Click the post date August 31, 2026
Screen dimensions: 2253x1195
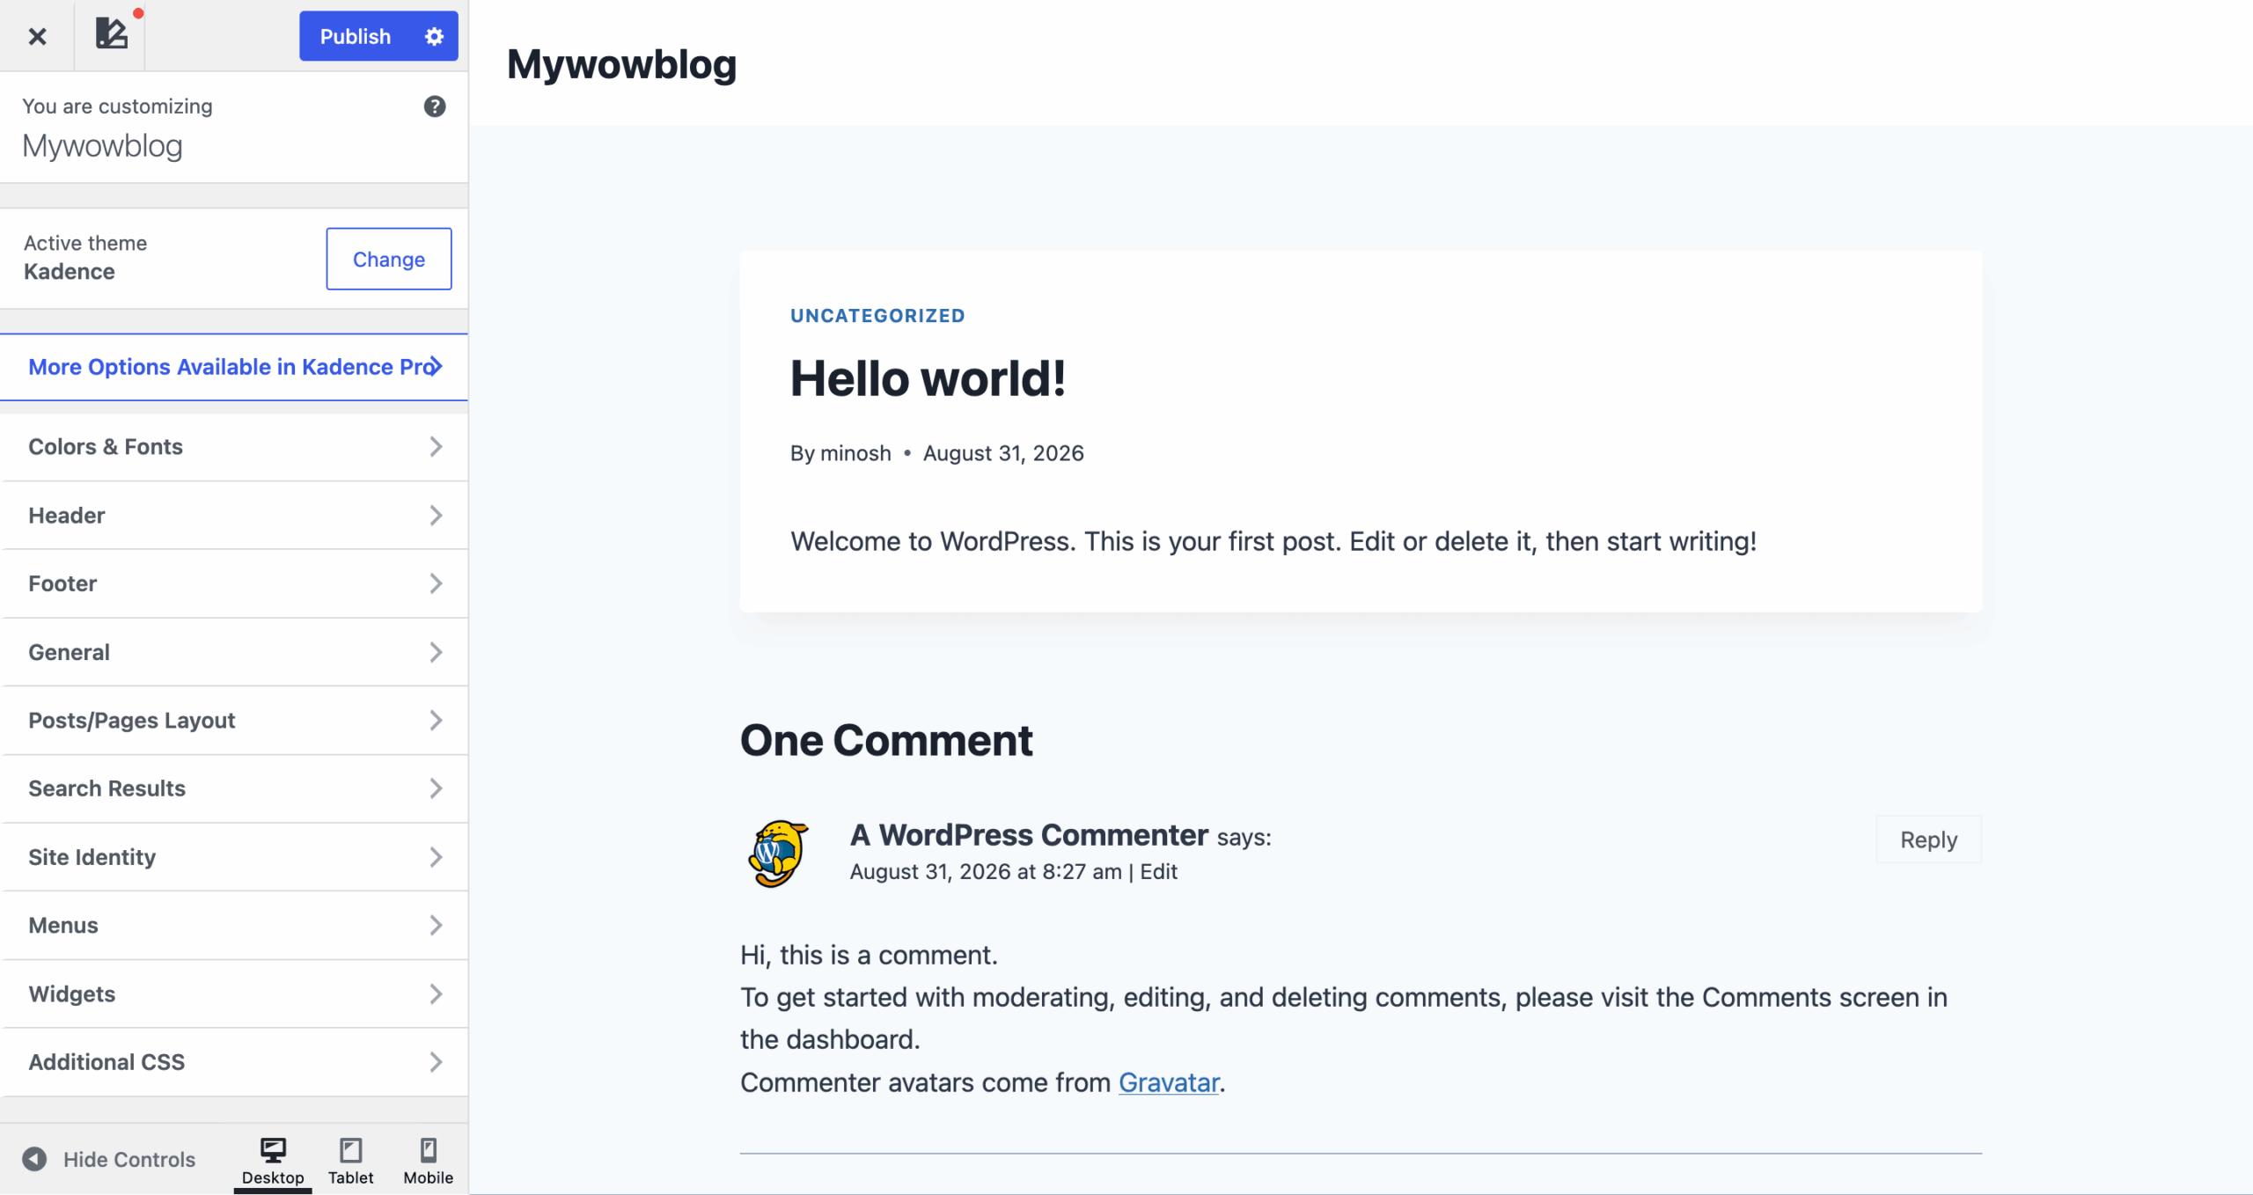coord(1003,453)
